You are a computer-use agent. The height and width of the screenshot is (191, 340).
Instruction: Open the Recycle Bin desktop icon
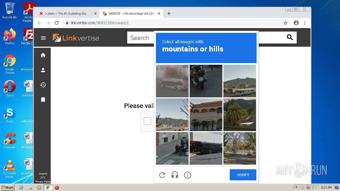[x=10, y=11]
